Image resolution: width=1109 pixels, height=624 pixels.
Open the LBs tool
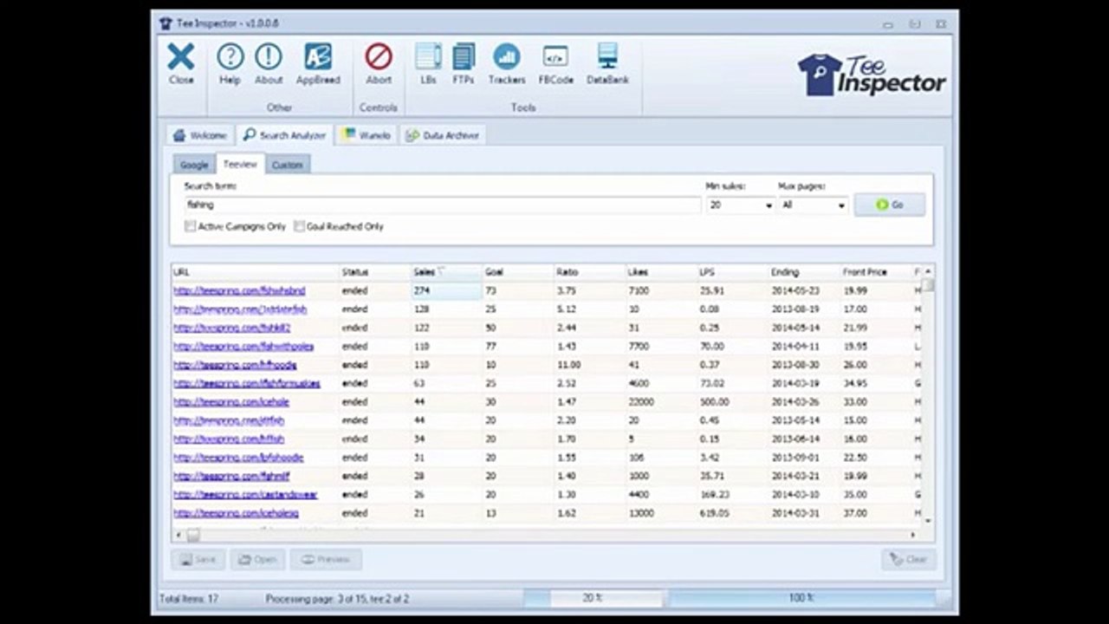428,64
